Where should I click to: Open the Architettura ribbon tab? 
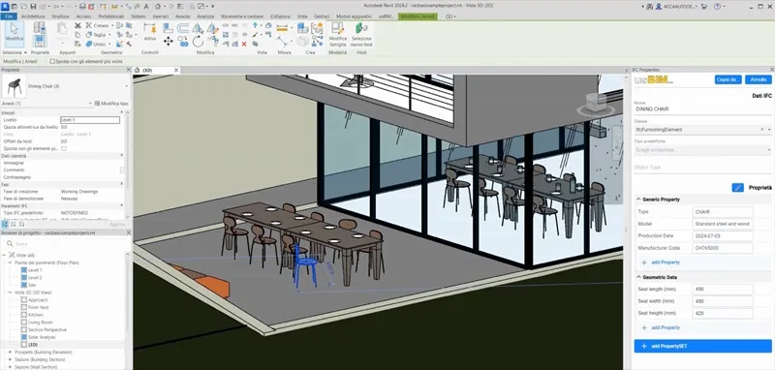(x=33, y=16)
